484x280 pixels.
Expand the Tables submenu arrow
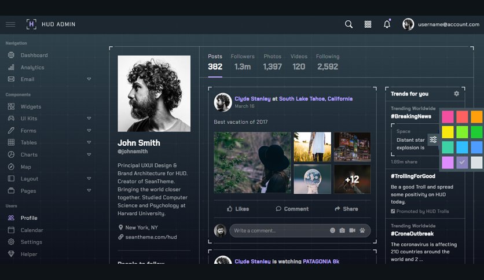coord(89,142)
